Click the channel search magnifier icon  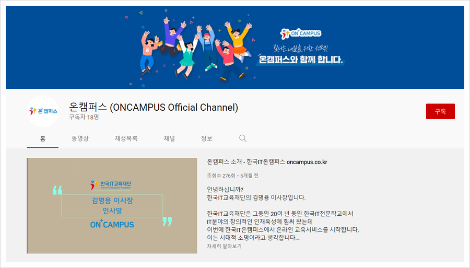point(243,138)
